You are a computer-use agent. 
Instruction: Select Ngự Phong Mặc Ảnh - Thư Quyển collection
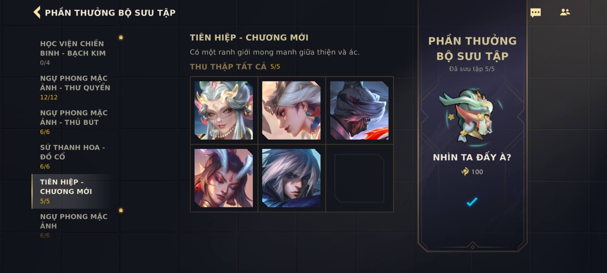coord(75,87)
